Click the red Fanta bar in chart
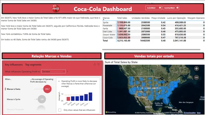Image resolution: width=205 pixels, height=115 pixels. tap(68, 99)
